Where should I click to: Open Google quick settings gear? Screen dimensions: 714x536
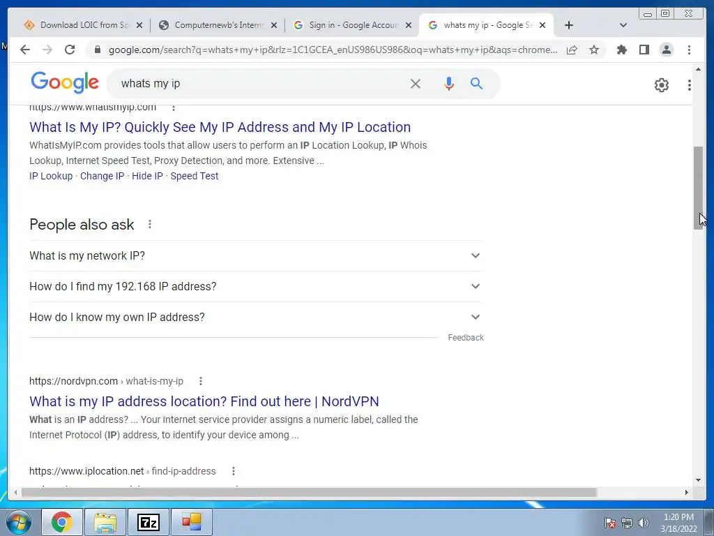[661, 84]
